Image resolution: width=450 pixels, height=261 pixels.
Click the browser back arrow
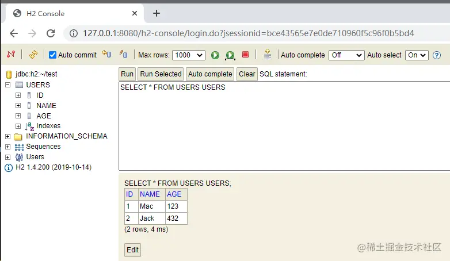(14, 33)
